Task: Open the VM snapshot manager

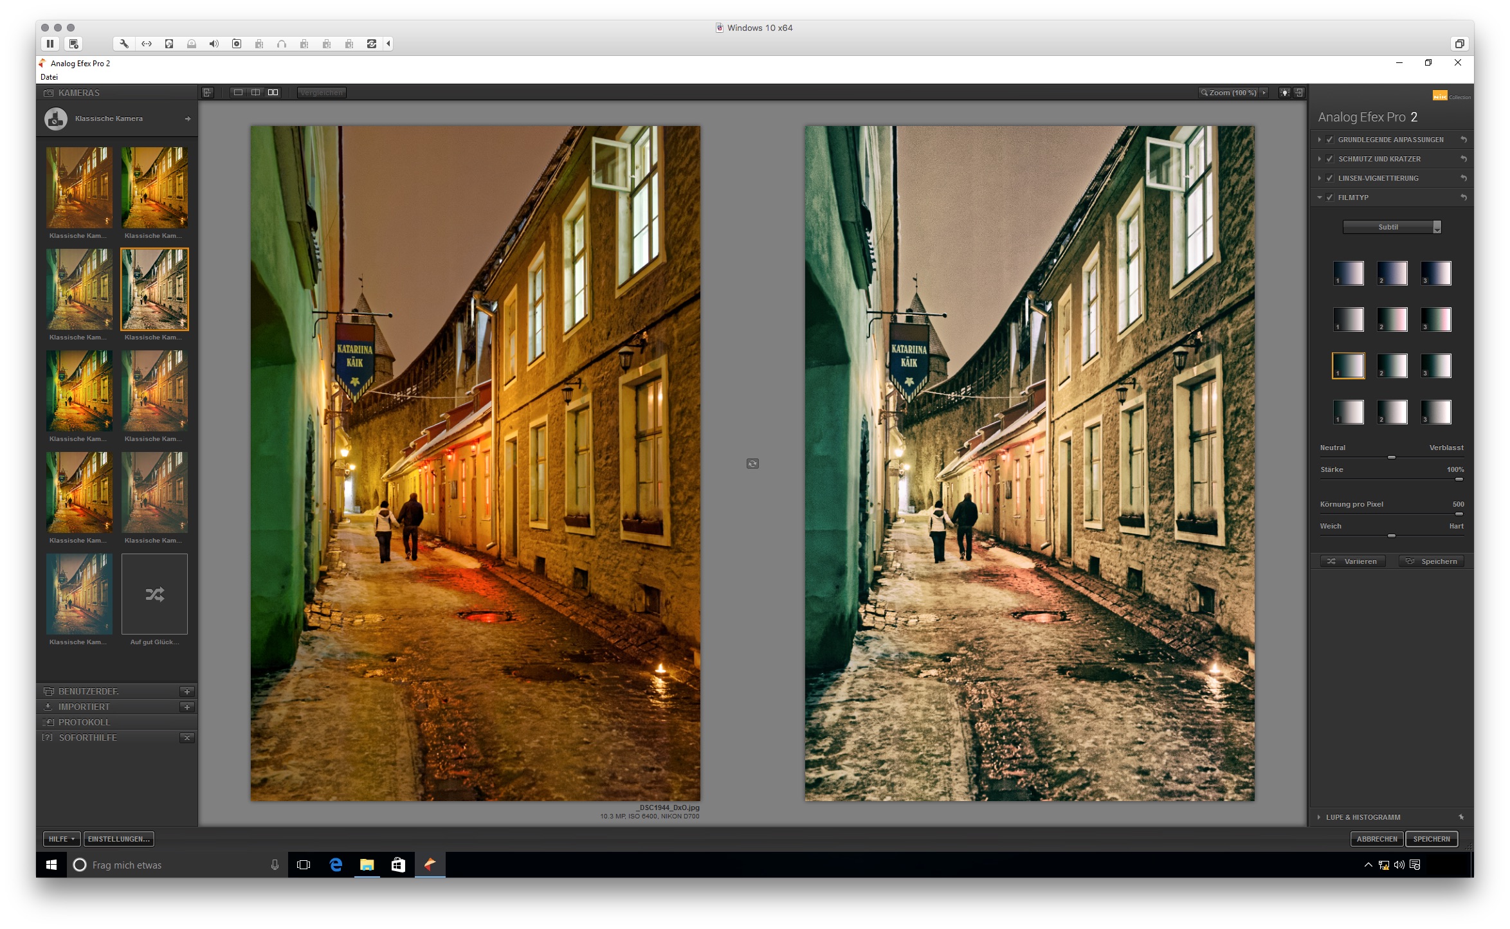Action: click(x=74, y=44)
